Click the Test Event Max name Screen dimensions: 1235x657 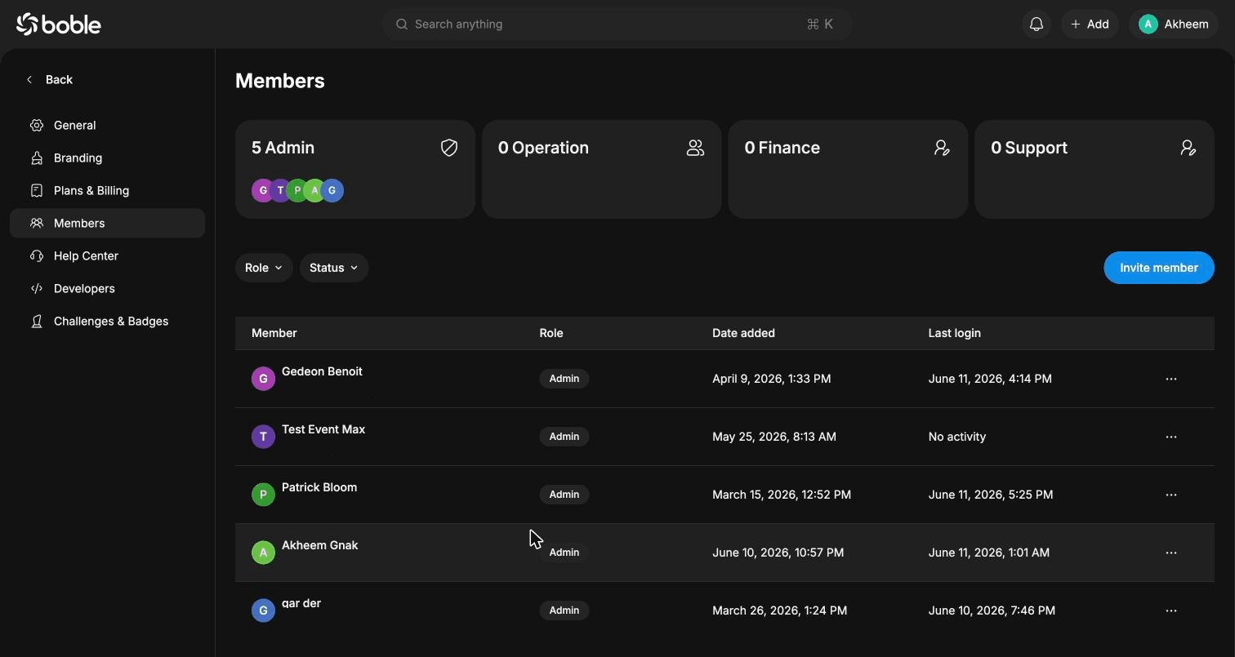coord(323,429)
